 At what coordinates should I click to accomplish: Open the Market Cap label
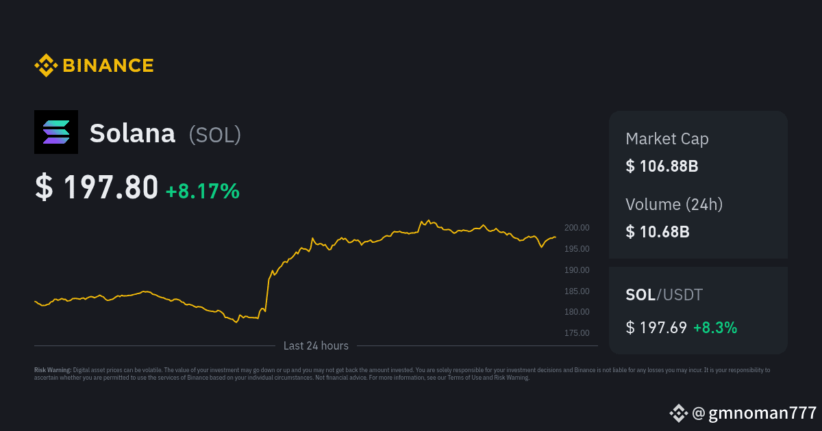pyautogui.click(x=667, y=139)
